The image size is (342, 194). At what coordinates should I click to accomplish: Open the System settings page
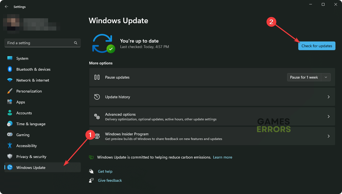[x=43, y=58]
